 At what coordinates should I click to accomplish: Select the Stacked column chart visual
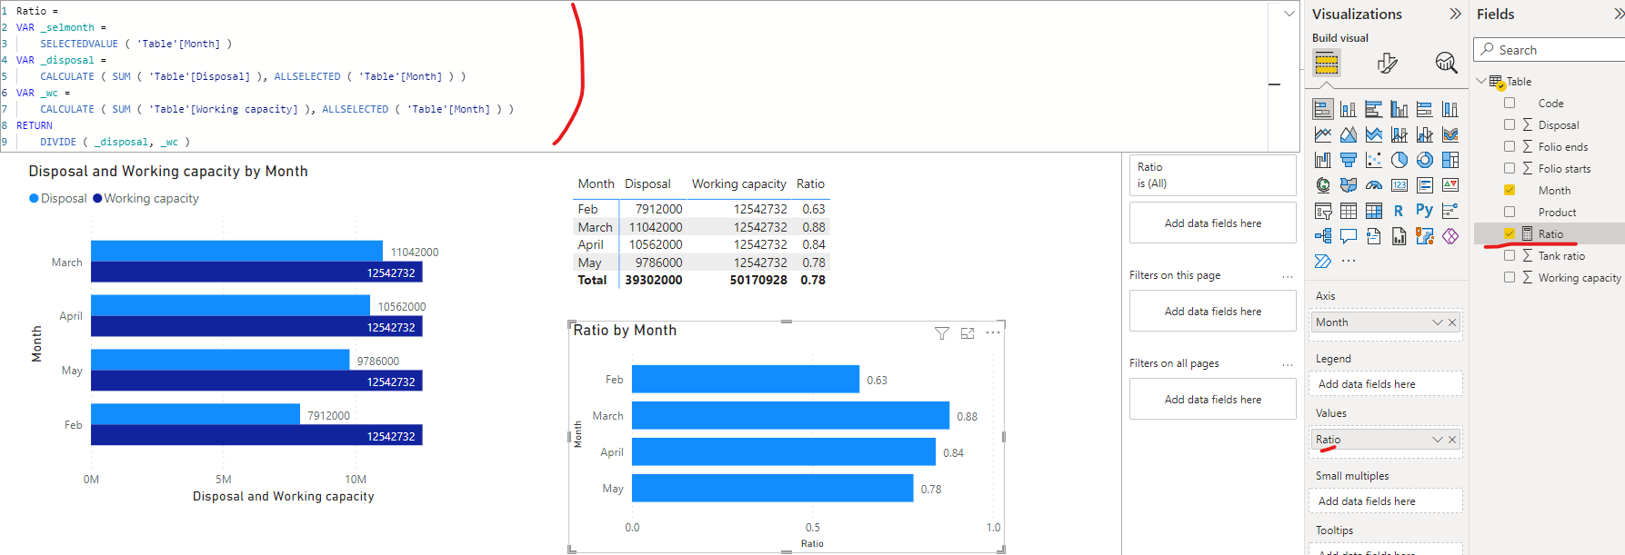click(1349, 109)
